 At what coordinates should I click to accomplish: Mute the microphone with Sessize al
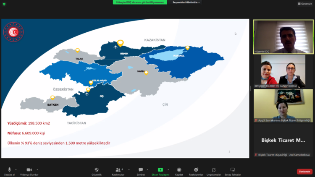point(9,172)
